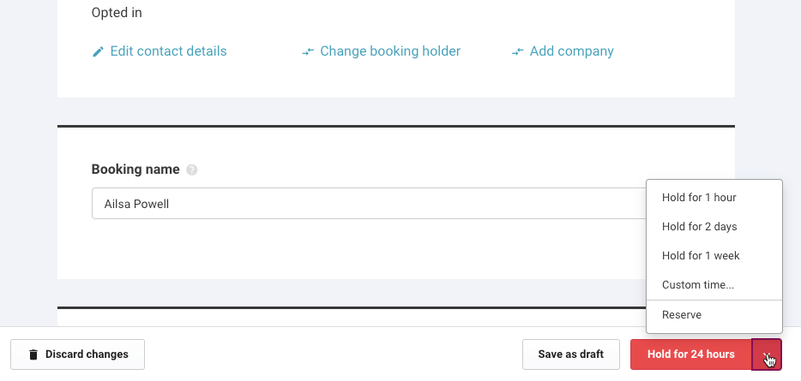Click the pencil icon beside Edit contact details
This screenshot has width=801, height=381.
[x=98, y=52]
